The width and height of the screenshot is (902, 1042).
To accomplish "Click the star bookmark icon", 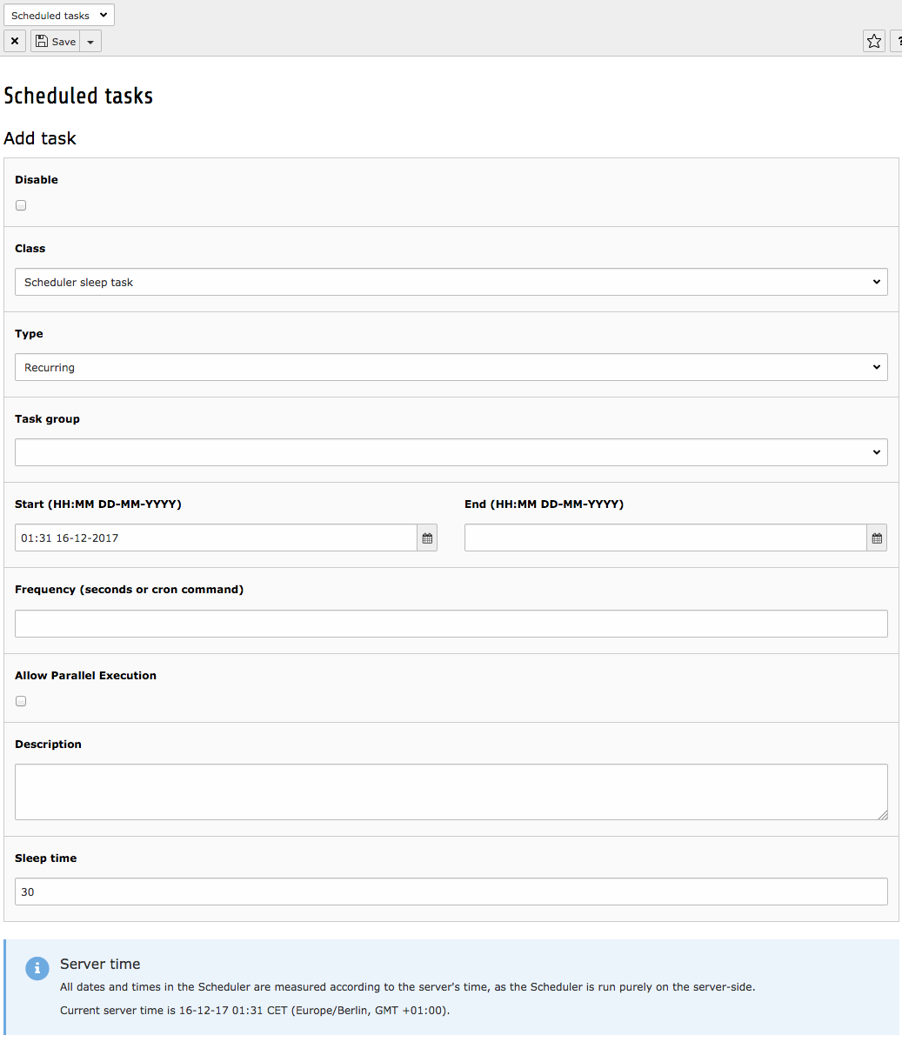I will coord(873,41).
